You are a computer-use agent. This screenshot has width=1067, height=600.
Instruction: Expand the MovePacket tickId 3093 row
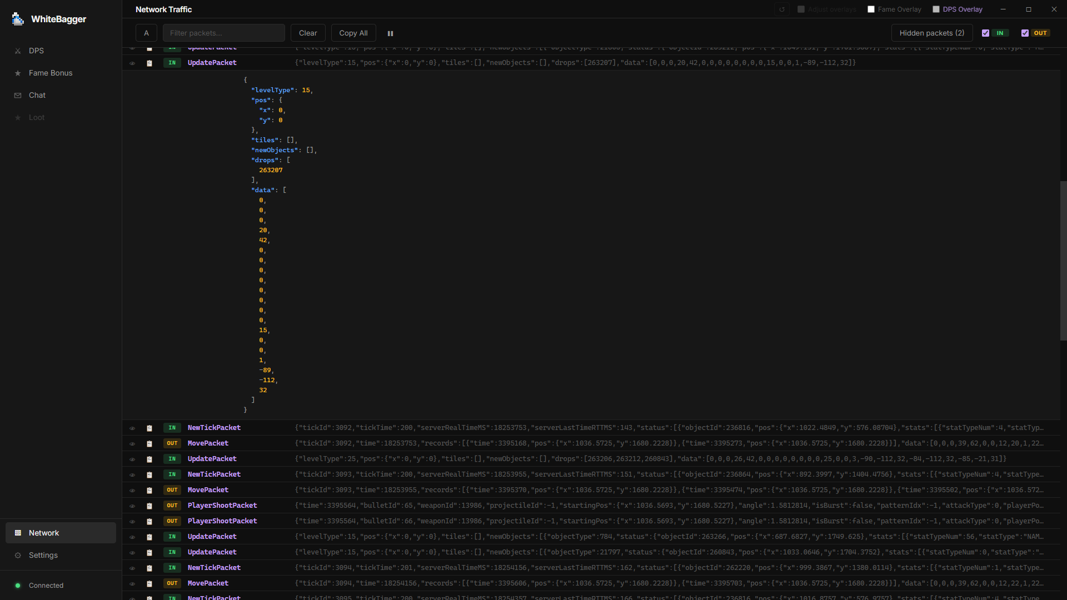click(591, 490)
